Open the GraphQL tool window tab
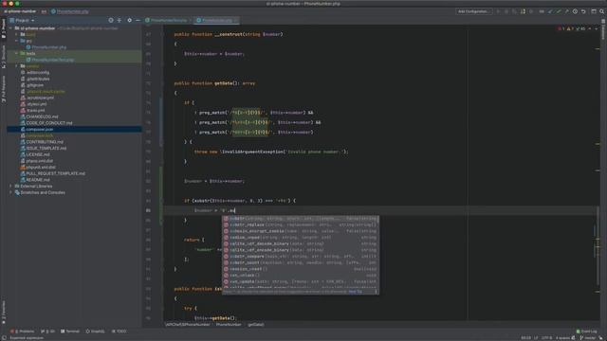This screenshot has width=607, height=341. 95,332
